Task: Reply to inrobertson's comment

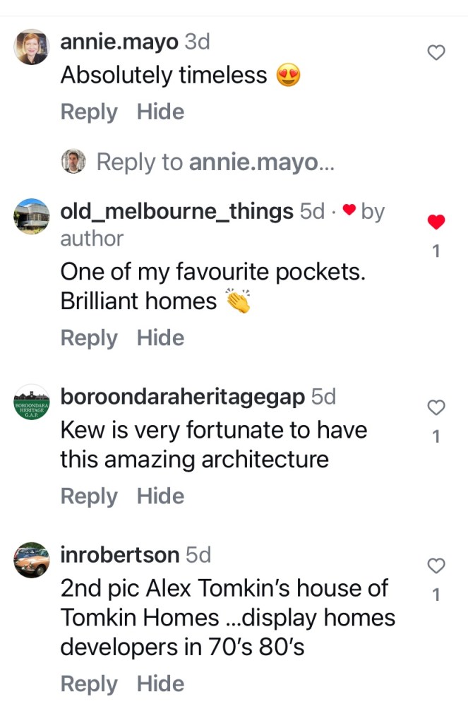Action: tap(89, 683)
